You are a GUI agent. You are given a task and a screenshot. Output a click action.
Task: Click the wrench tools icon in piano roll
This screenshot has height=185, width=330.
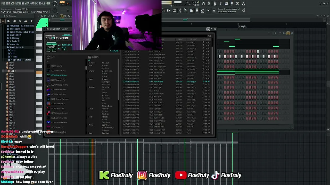[x=42, y=16]
